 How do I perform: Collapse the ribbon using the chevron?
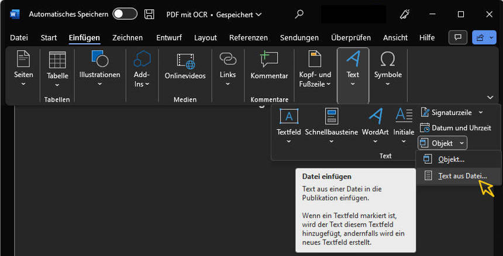(490, 97)
